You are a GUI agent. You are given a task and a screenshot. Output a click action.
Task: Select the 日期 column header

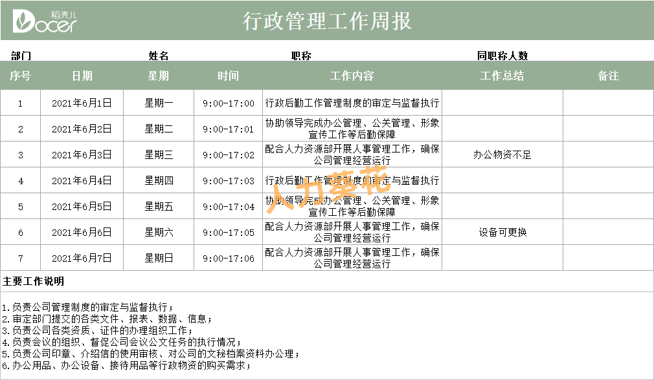coord(82,76)
